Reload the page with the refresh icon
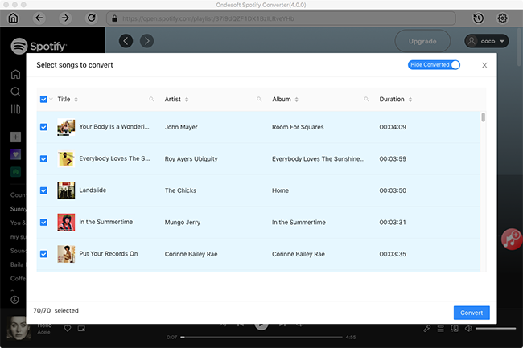This screenshot has width=523, height=348. [x=92, y=18]
